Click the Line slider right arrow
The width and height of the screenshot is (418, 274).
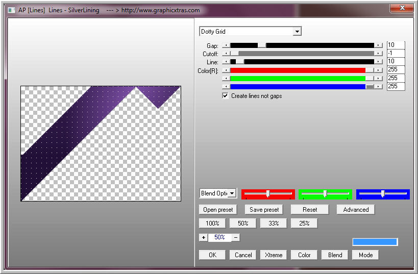click(x=378, y=62)
